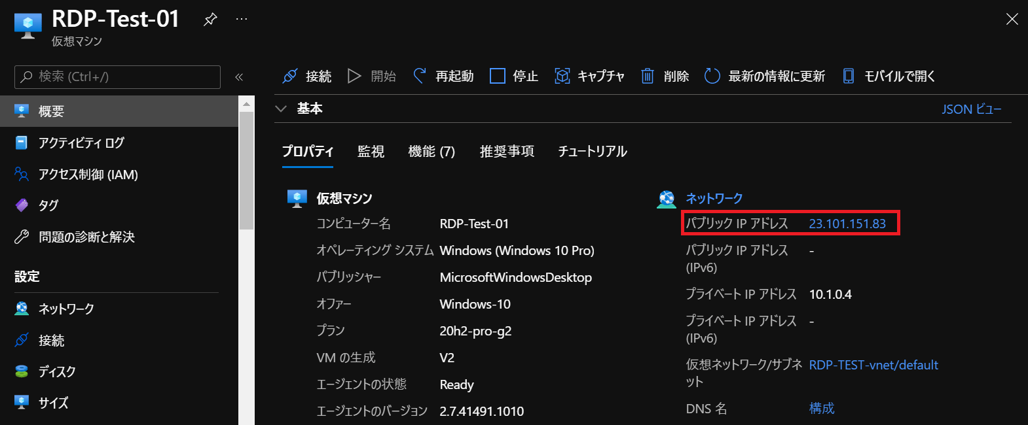Click the 最新の情報に更新 refresh icon
This screenshot has height=425, width=1028.
712,76
